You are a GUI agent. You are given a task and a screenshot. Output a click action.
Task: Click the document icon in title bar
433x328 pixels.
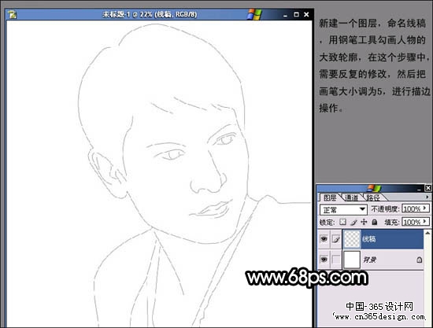(x=12, y=14)
